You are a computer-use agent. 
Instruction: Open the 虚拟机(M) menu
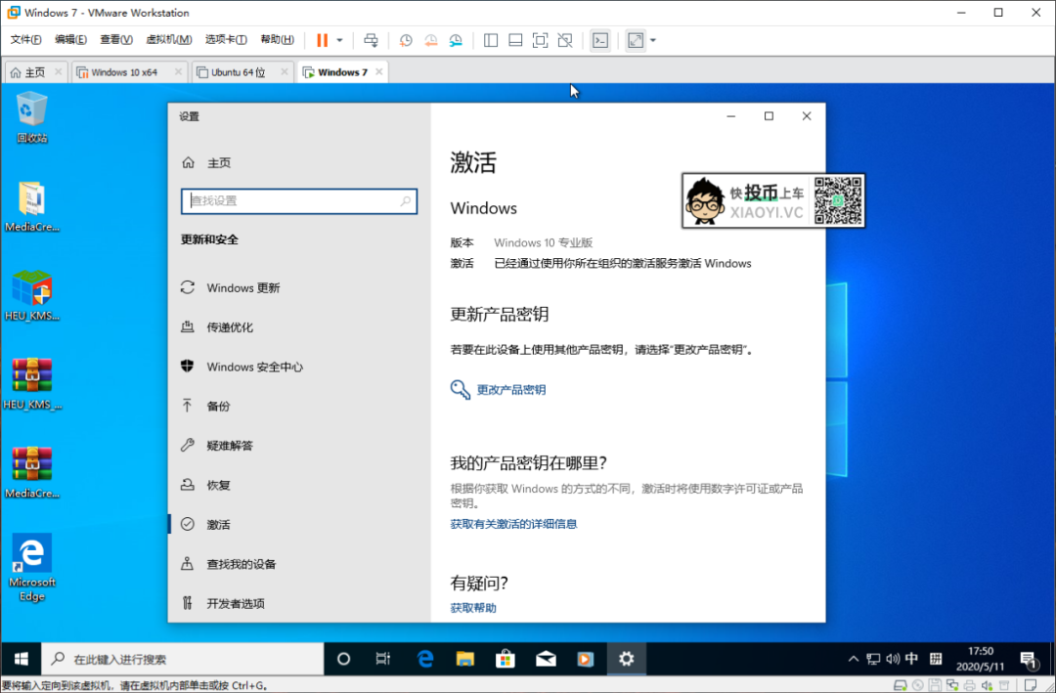click(x=170, y=39)
